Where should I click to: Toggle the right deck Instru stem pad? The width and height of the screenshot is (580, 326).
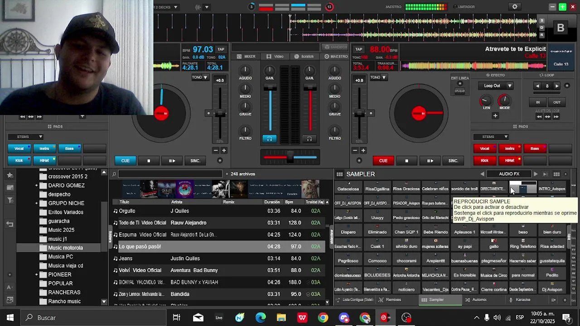pos(510,149)
